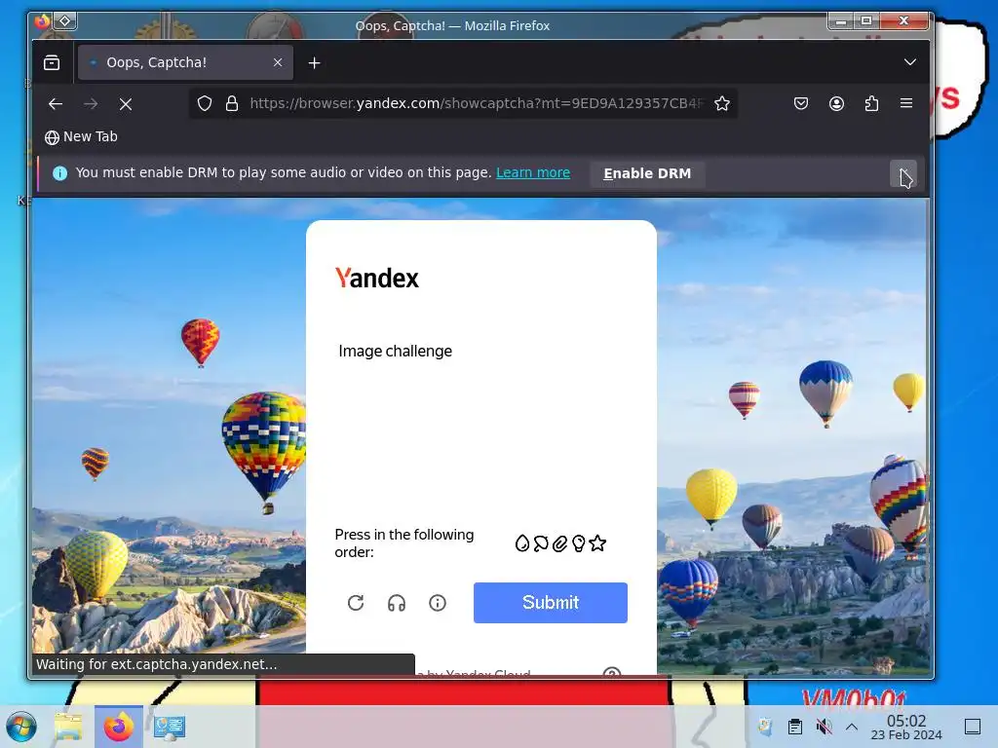Viewport: 998px width, 748px height.
Task: Open system settings taskbar icon
Action: coord(170,727)
